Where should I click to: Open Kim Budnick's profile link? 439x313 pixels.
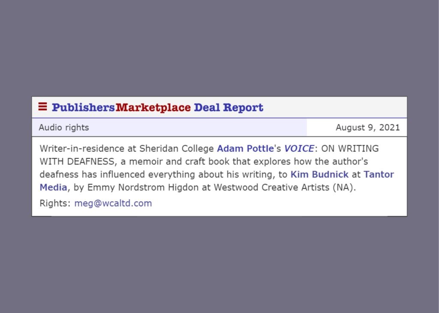(x=319, y=175)
